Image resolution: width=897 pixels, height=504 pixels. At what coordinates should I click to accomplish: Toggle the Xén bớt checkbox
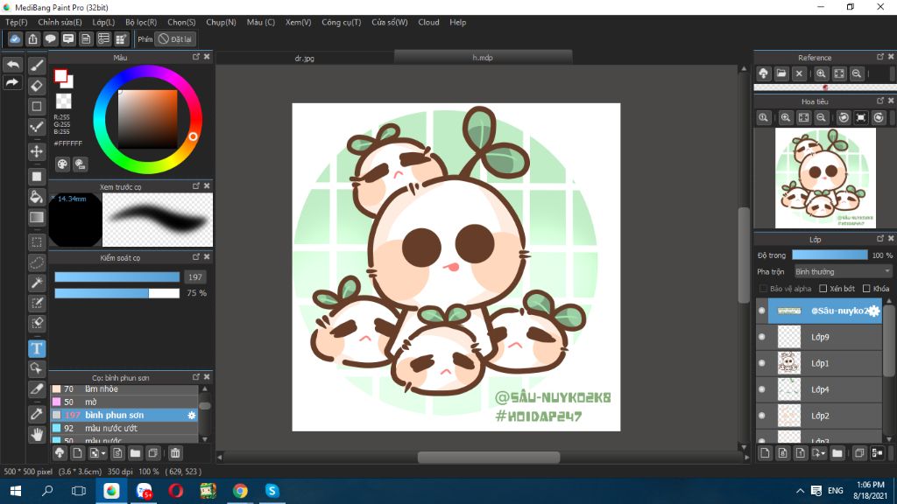pyautogui.click(x=823, y=289)
